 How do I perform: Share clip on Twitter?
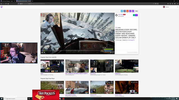(122, 11)
